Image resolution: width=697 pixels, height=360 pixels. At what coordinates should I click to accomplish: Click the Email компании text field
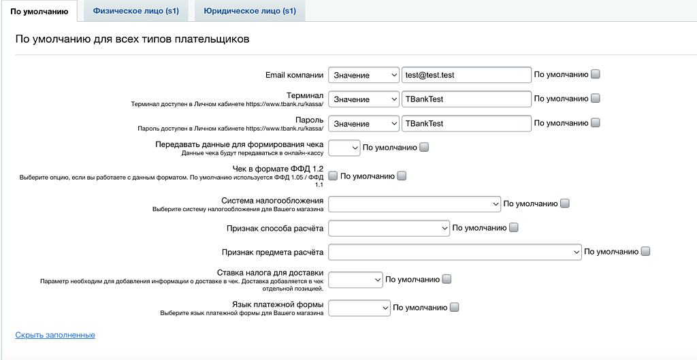click(466, 75)
